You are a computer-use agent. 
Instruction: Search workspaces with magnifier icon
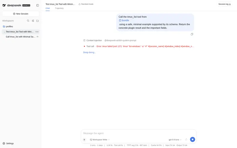pyautogui.click(x=28, y=21)
